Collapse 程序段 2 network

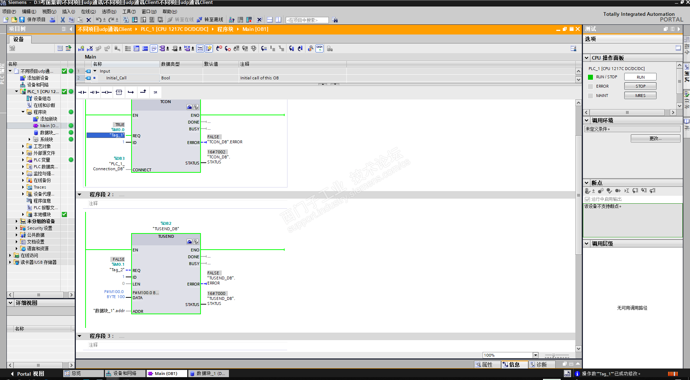click(79, 195)
